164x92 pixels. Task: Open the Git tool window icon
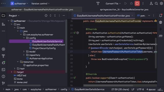(x=3, y=83)
